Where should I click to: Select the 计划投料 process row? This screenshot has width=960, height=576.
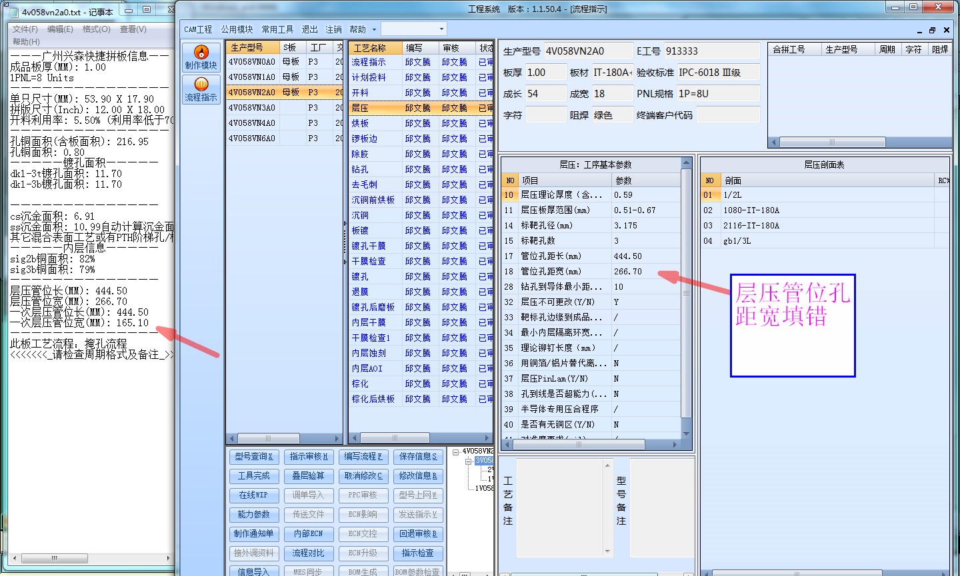click(421, 77)
